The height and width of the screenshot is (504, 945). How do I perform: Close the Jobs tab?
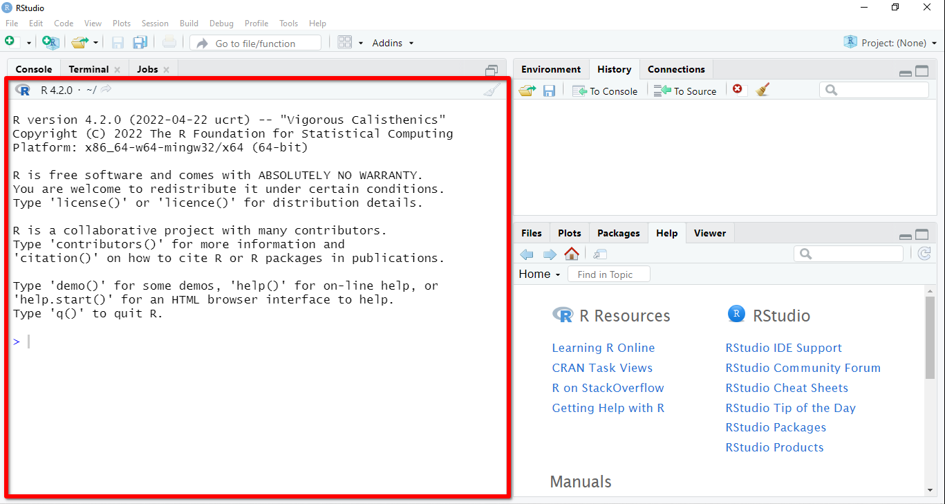[x=166, y=69]
